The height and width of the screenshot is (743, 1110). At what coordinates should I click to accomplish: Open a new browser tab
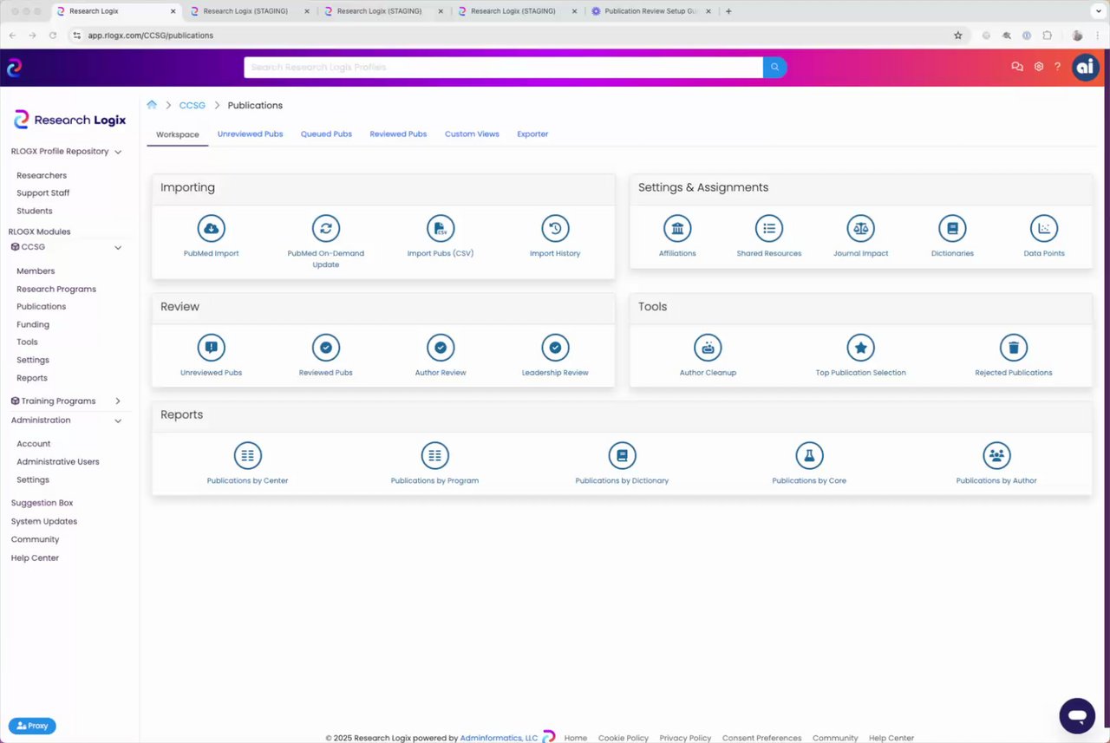coord(728,11)
